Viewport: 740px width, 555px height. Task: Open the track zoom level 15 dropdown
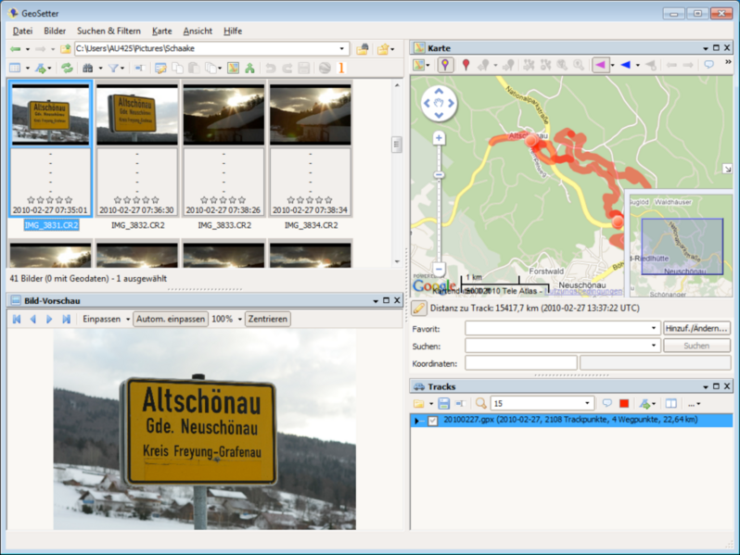(587, 403)
